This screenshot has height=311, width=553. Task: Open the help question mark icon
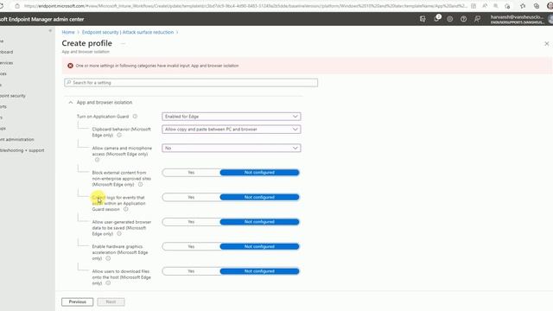point(463,19)
